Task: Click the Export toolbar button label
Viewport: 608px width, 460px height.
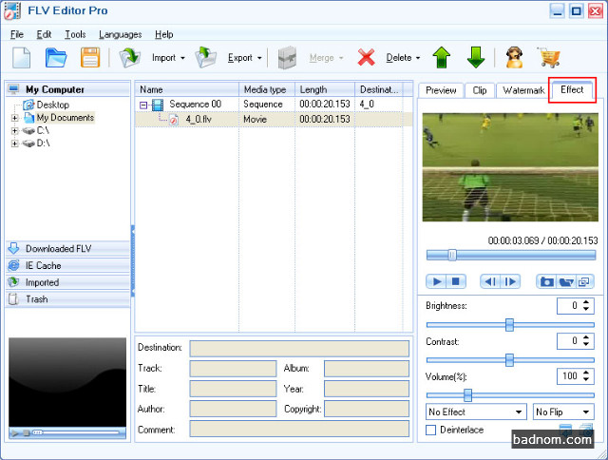Action: 240,58
